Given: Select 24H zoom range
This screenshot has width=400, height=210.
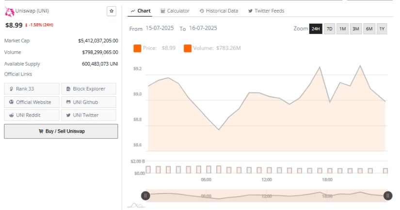Looking at the screenshot, I should pos(316,29).
